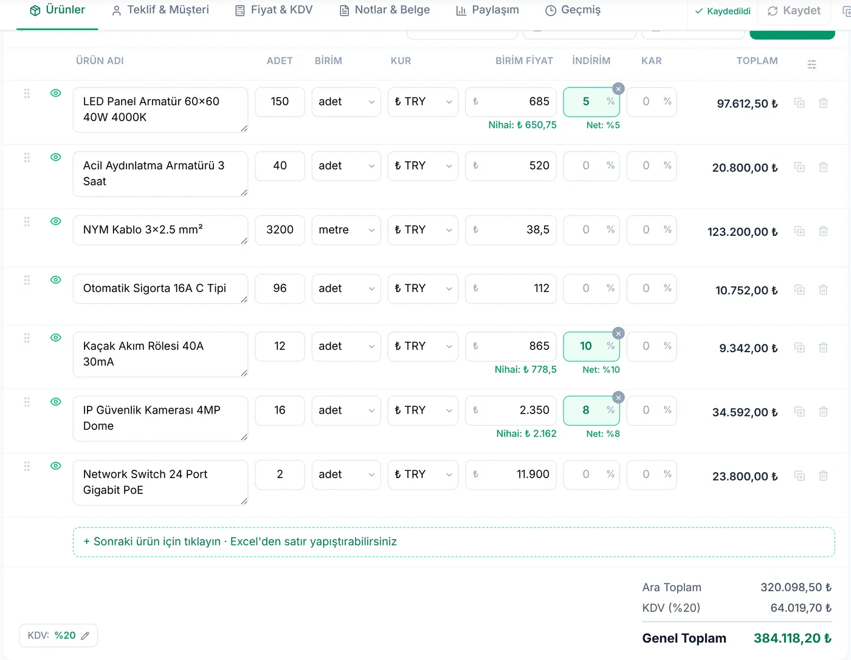Click drag handle of NYM Kablo row
Viewport: 851px width, 660px height.
(x=27, y=221)
